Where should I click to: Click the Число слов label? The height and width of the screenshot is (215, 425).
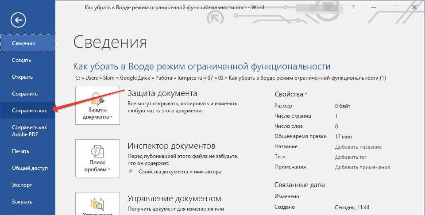(x=288, y=126)
